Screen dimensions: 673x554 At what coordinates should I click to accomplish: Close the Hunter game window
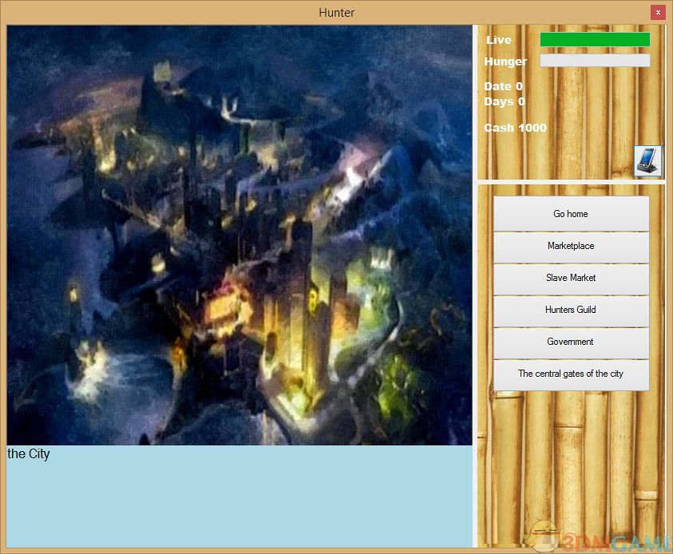pos(657,12)
